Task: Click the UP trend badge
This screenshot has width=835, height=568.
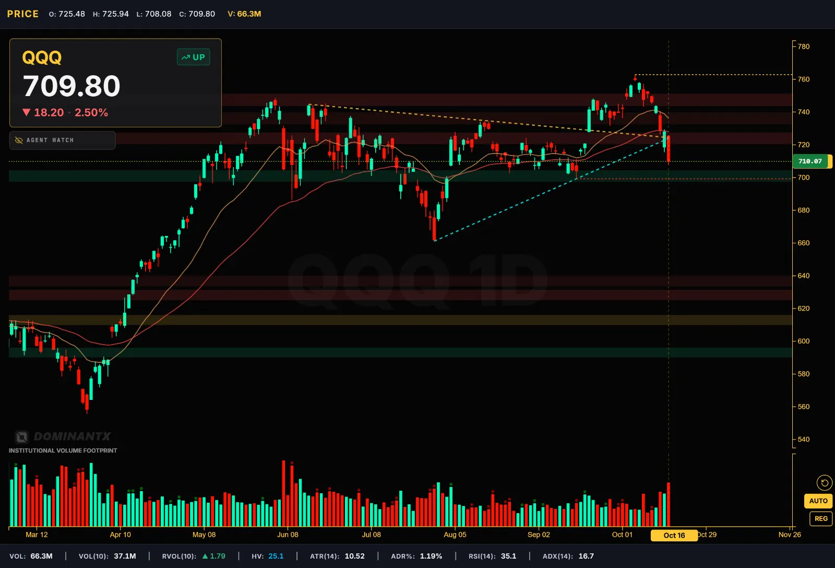Action: click(x=194, y=57)
